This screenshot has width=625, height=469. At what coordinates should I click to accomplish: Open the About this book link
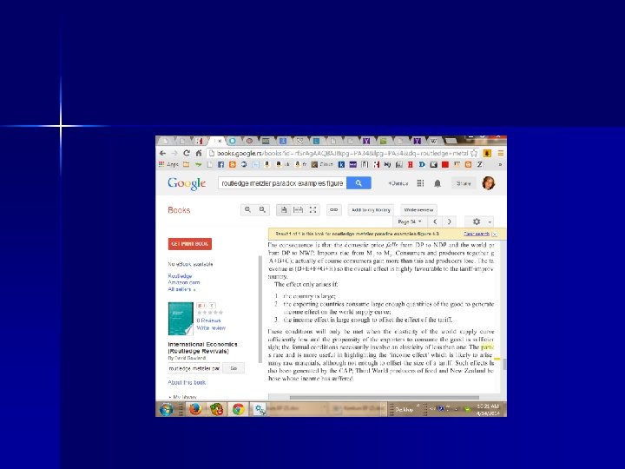click(187, 382)
